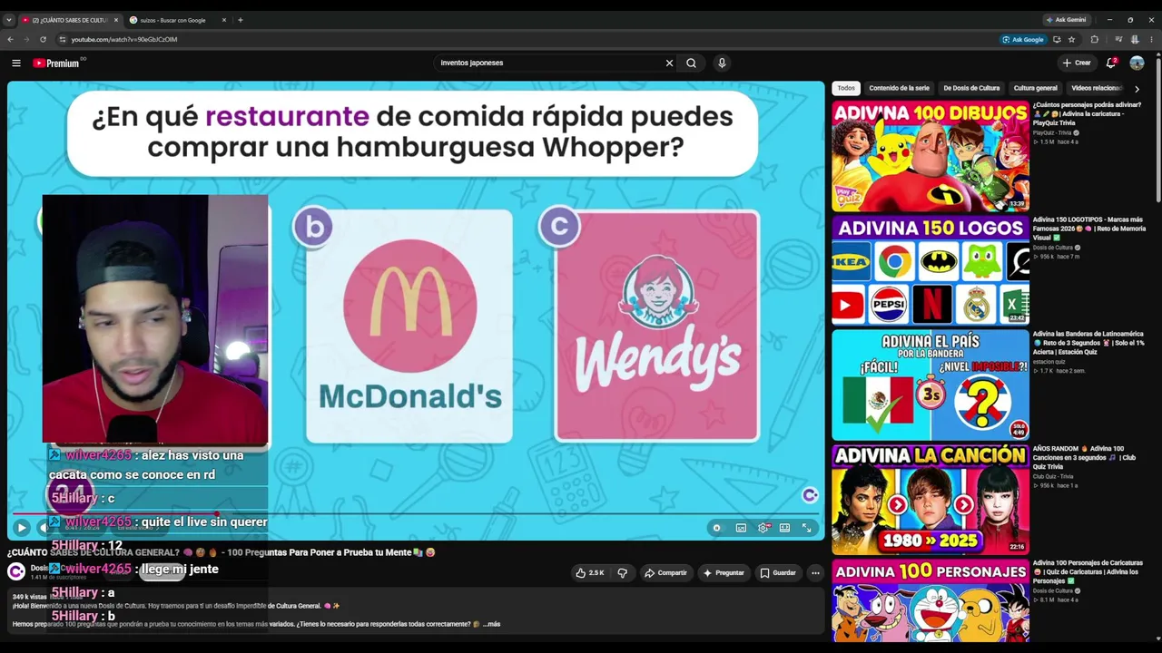
Task: Open the 'ADIVINA LA CANCIÓN' thumbnail
Action: tap(931, 500)
